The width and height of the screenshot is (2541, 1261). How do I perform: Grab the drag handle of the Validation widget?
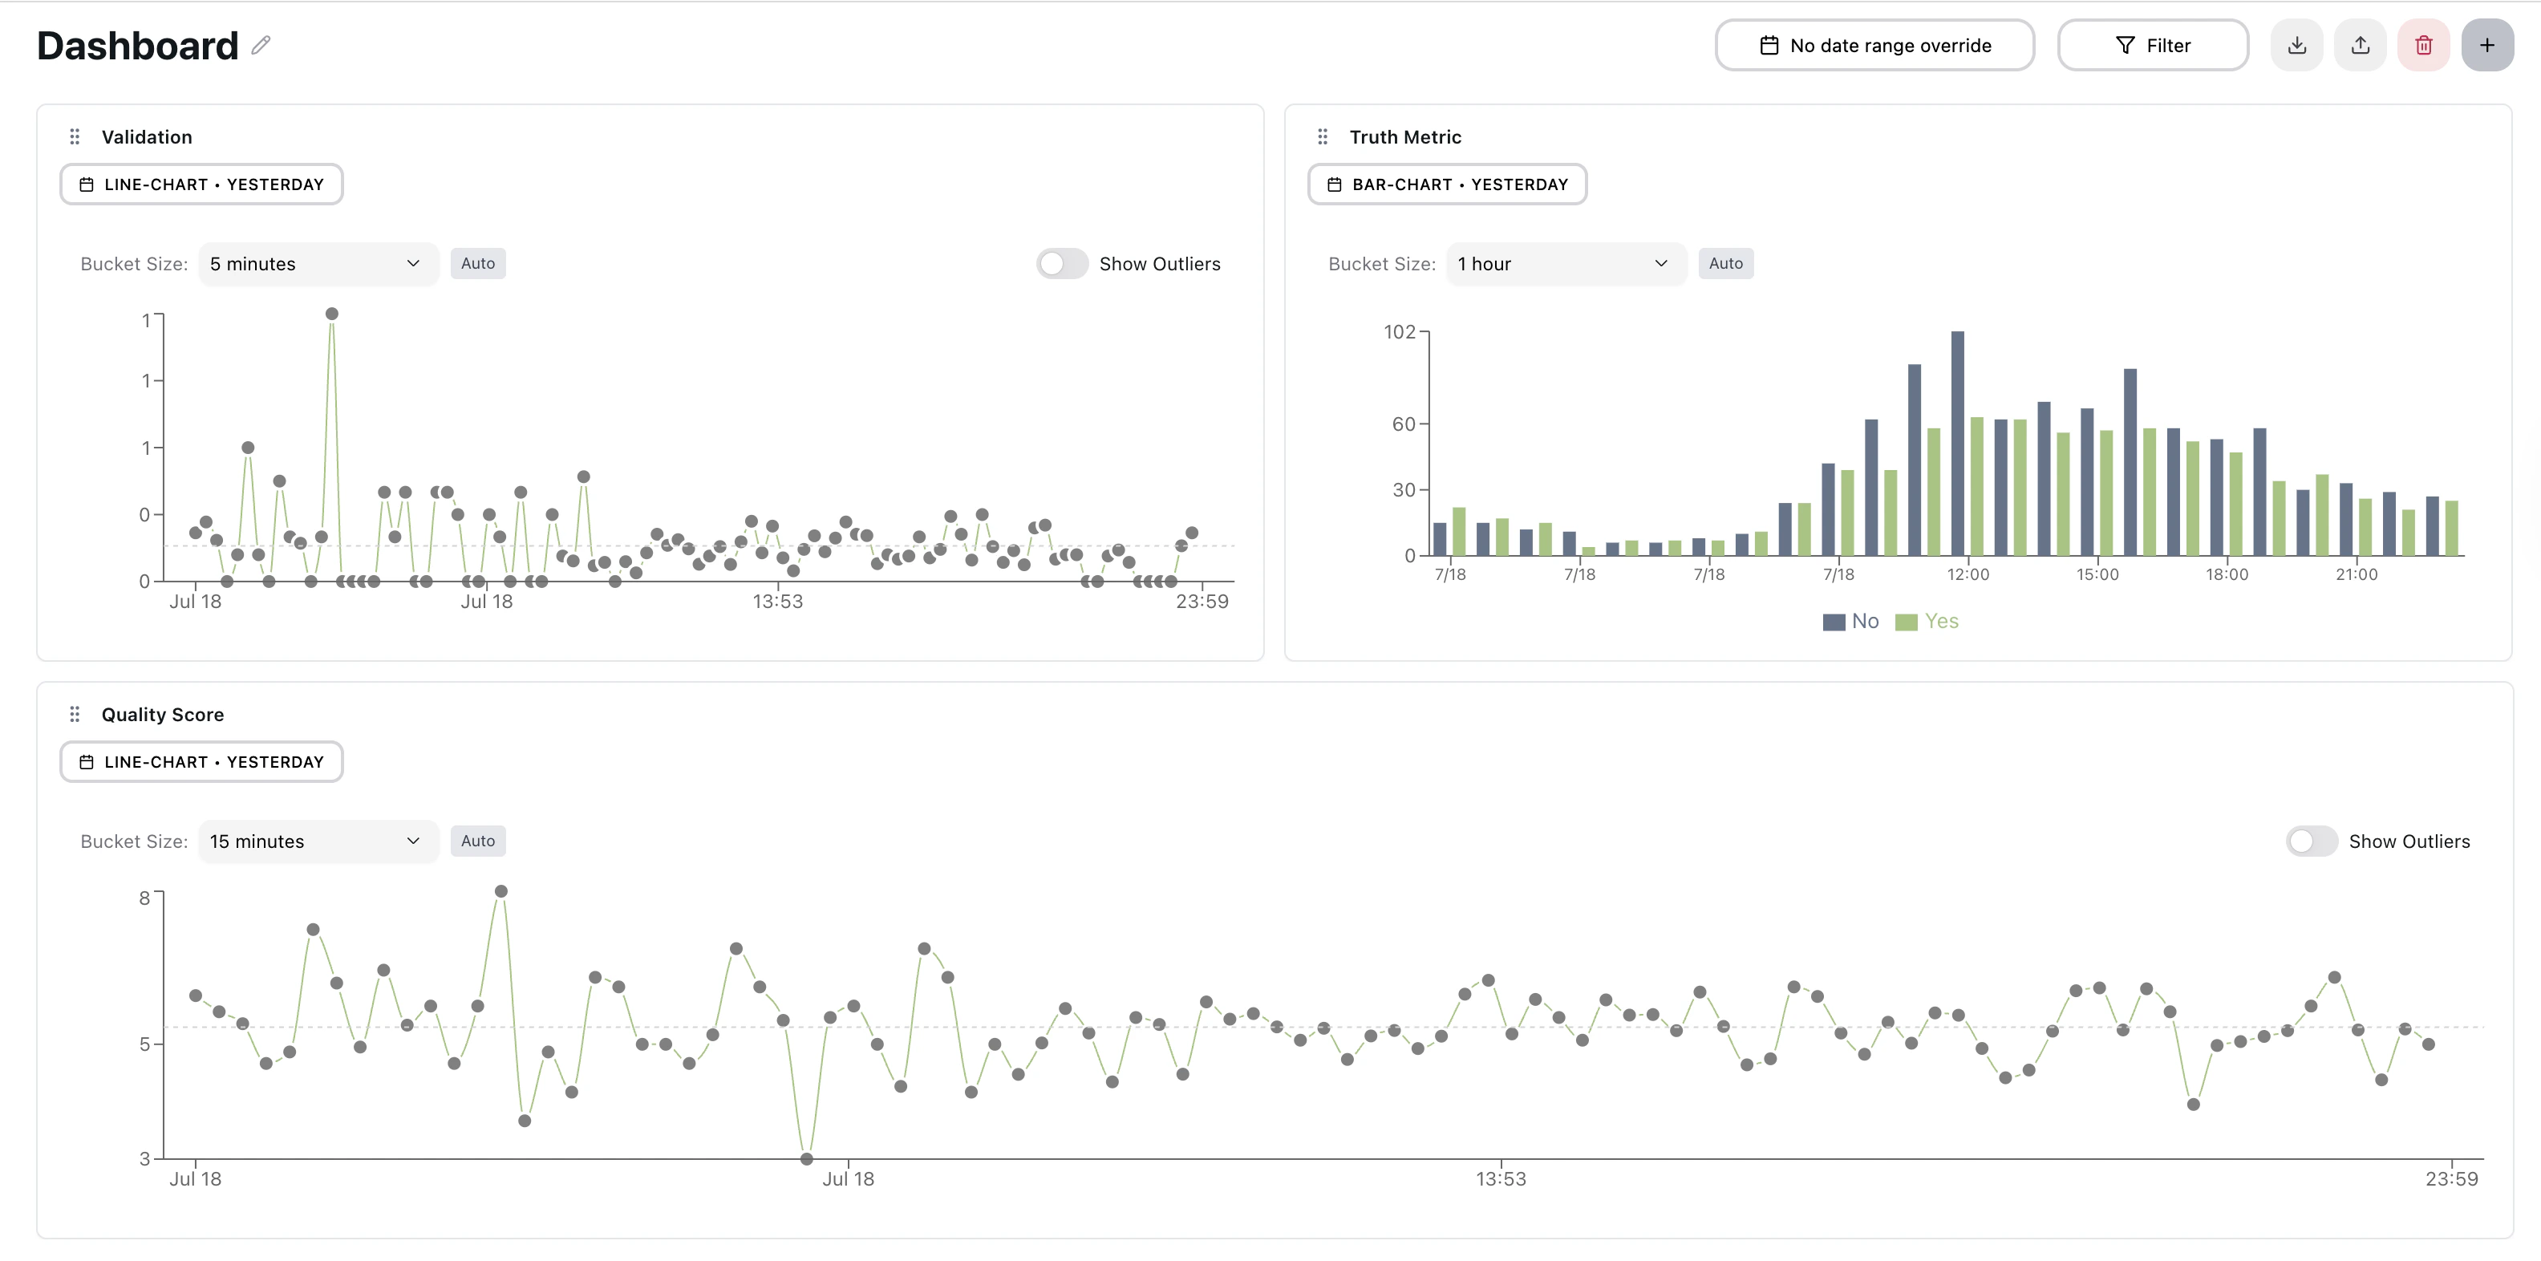click(75, 136)
